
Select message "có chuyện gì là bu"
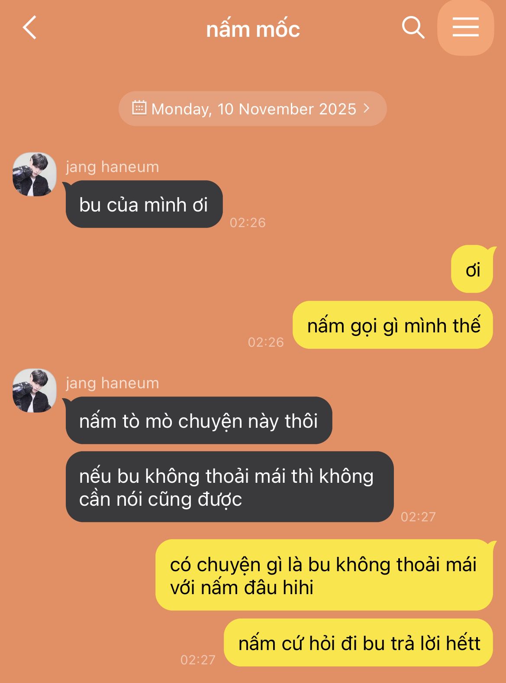point(324,575)
